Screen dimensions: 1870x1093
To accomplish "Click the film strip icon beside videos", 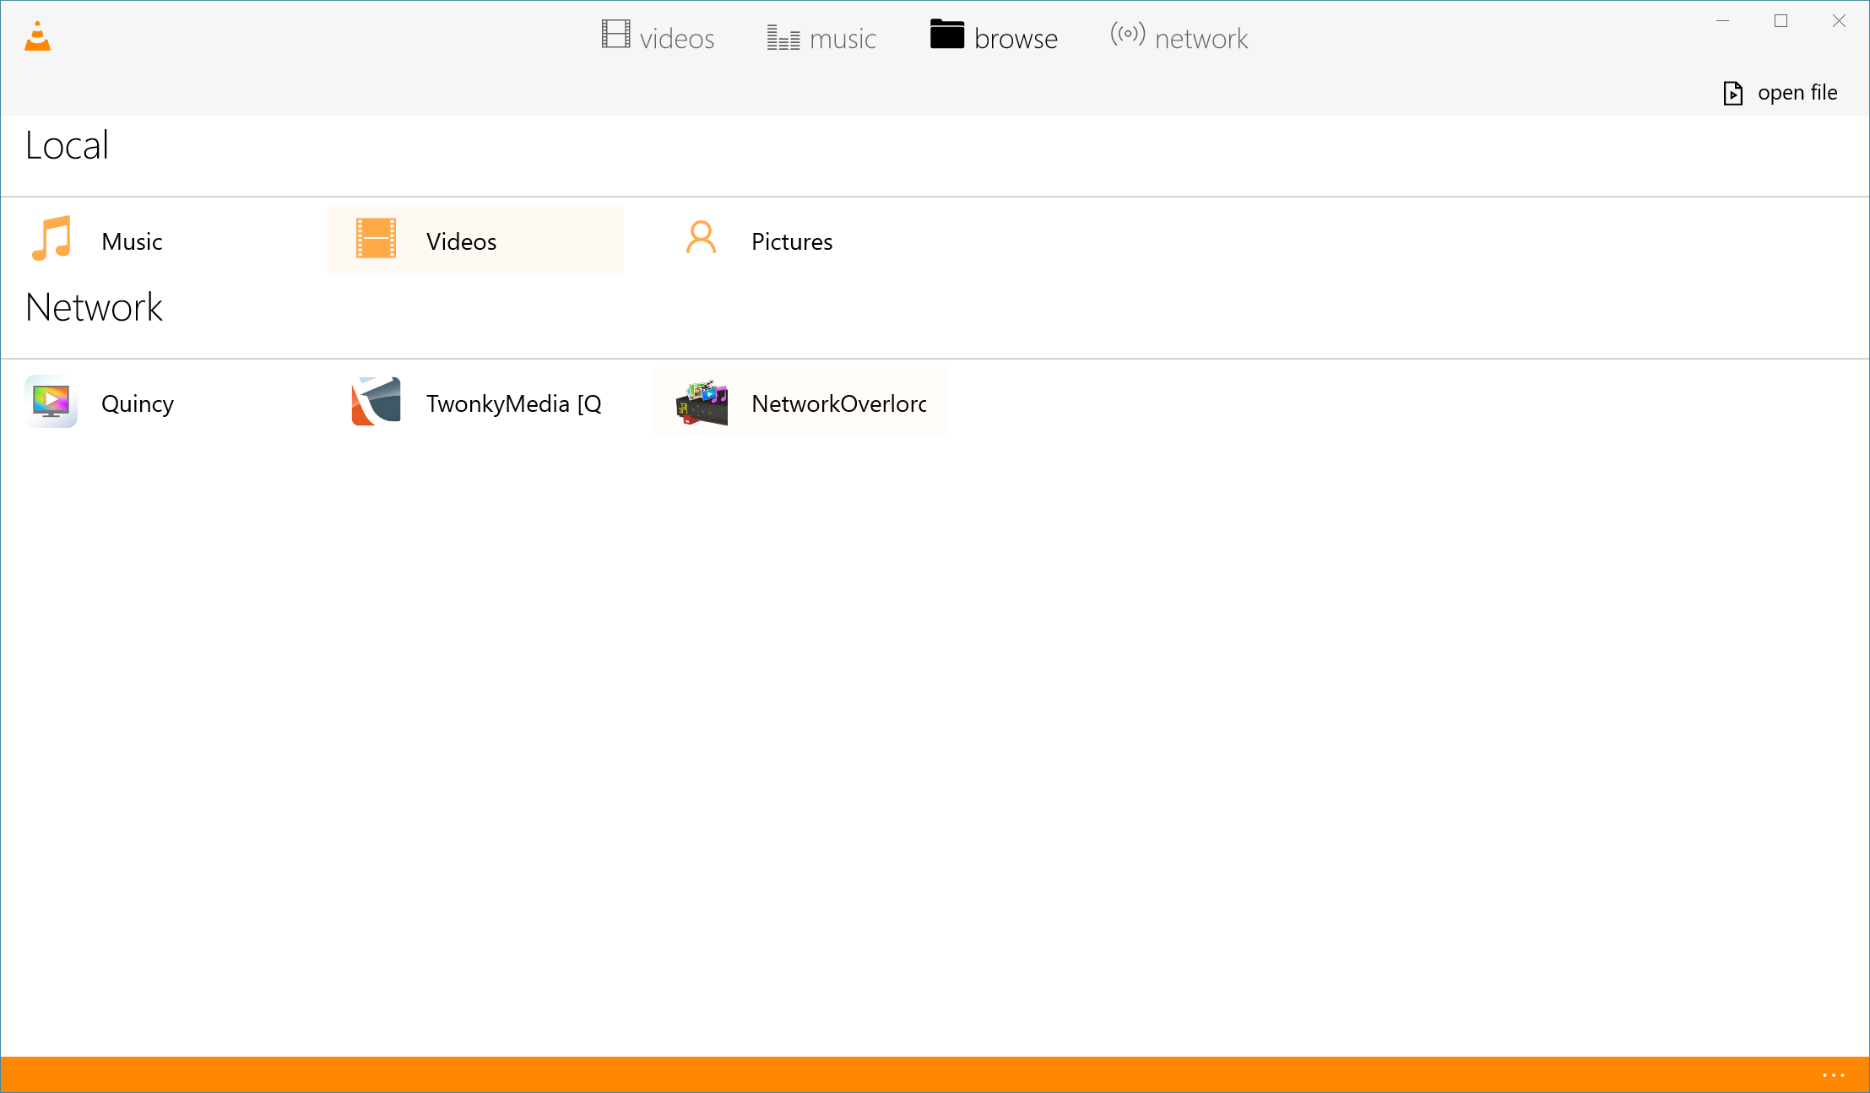I will click(615, 35).
